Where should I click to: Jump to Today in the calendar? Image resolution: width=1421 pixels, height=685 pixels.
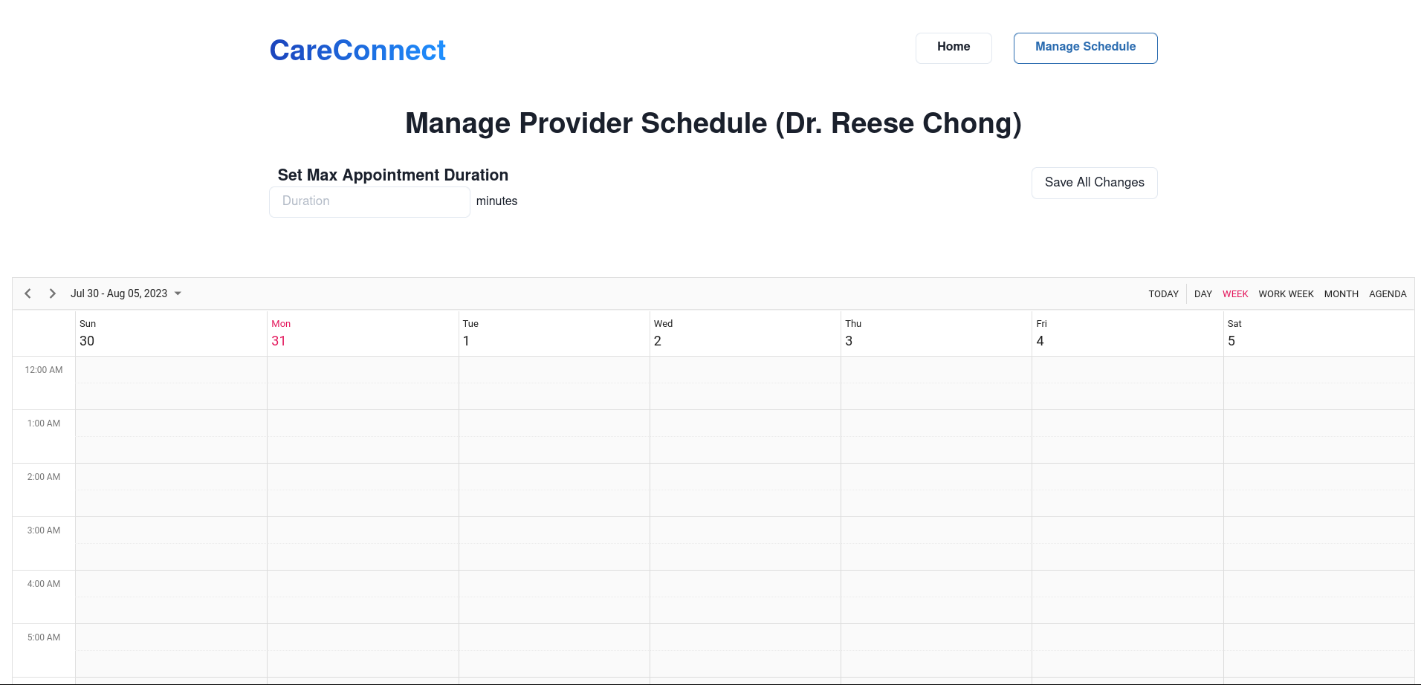tap(1163, 294)
